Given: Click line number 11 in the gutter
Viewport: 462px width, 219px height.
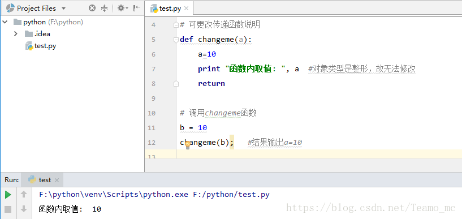Looking at the screenshot, I should [x=152, y=128].
